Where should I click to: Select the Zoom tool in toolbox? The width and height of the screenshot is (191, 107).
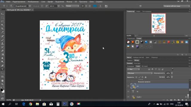point(2,84)
